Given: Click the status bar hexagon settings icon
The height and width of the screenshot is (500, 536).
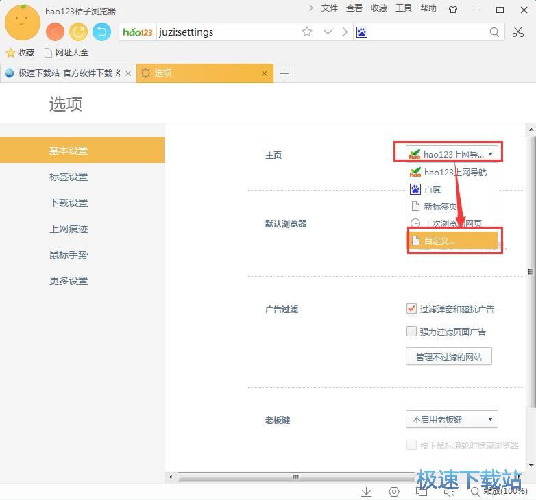Looking at the screenshot, I should 394,492.
